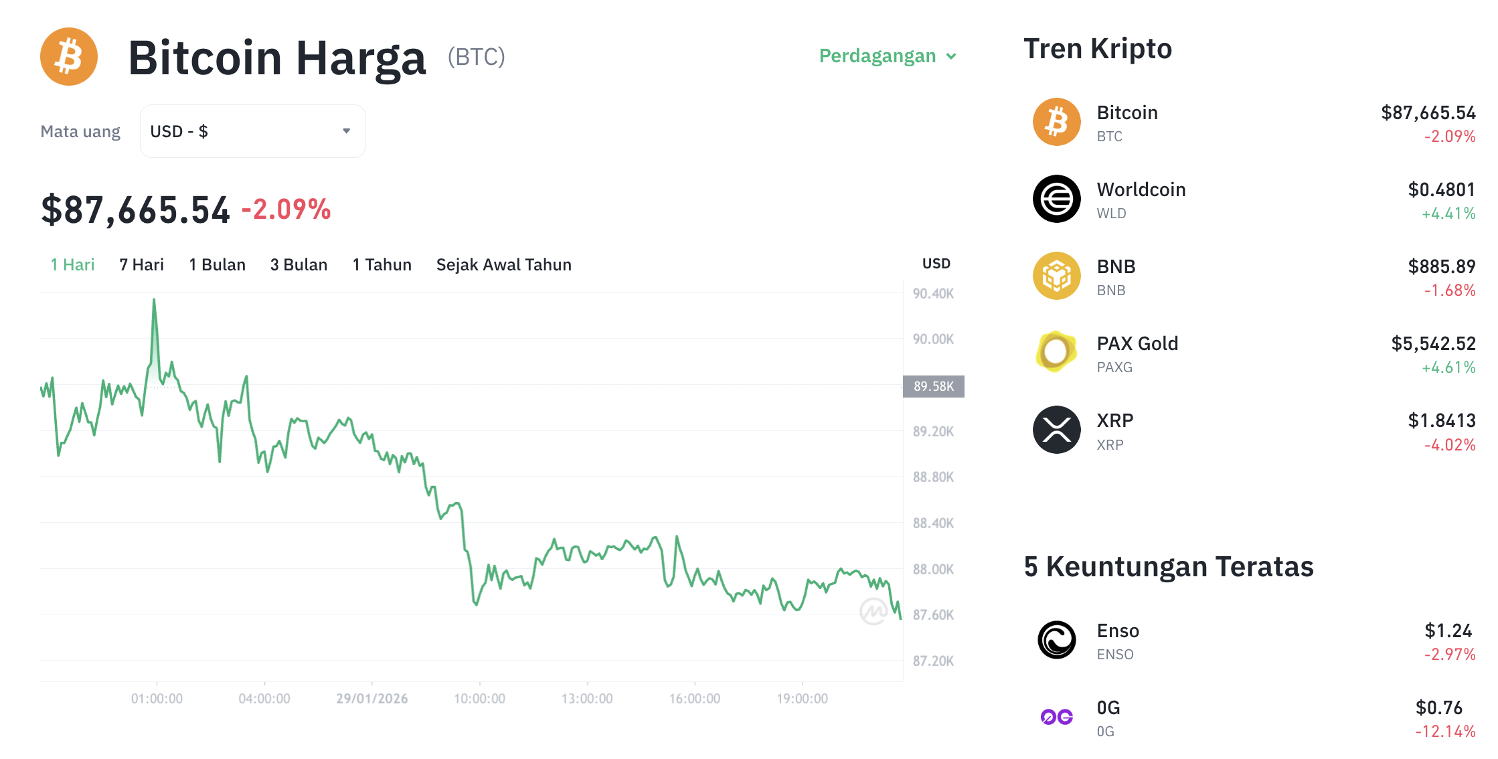Expand the Perdagangan dropdown menu
Viewport: 1498px width, 759px height.
click(888, 56)
